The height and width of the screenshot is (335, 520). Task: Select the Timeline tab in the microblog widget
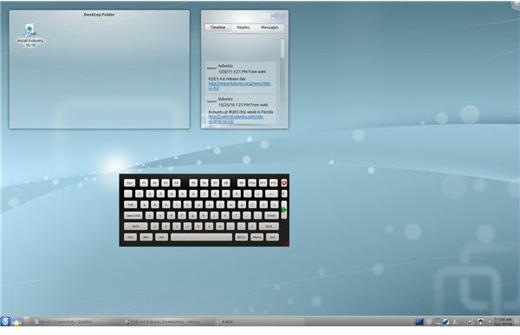[x=218, y=27]
